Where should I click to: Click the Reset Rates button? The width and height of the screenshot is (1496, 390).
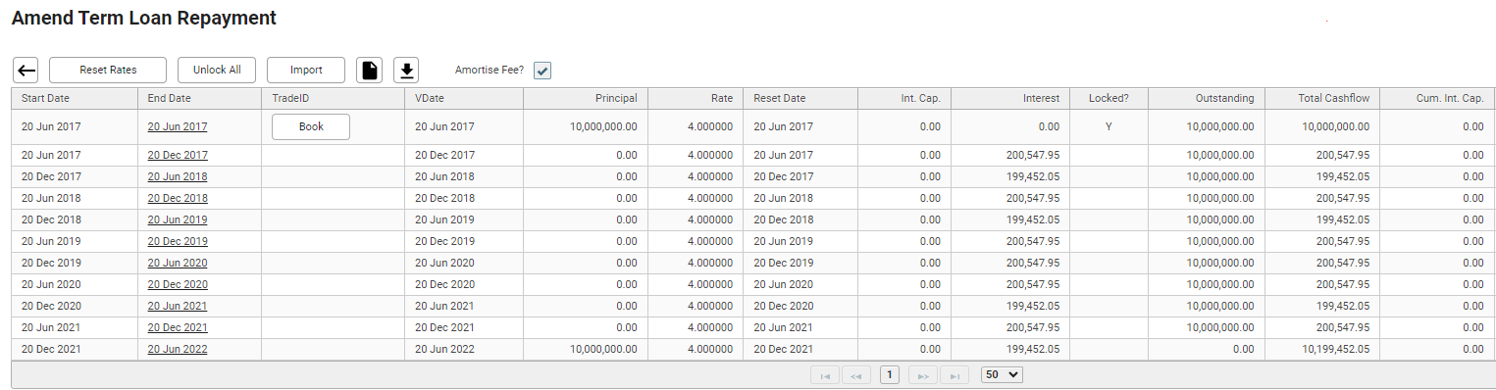pos(108,70)
